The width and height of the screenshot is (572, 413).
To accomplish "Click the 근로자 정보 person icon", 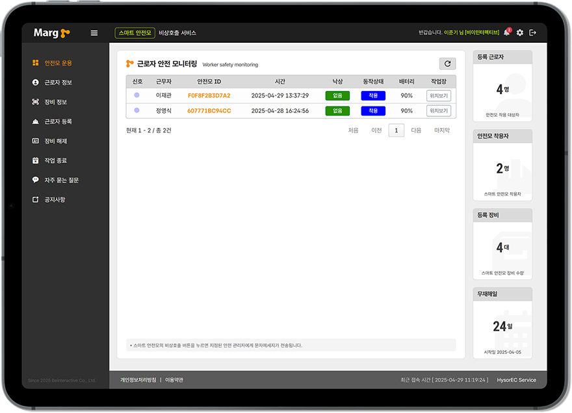I will 36,82.
